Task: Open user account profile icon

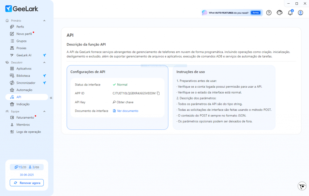Action: pyautogui.click(x=300, y=13)
